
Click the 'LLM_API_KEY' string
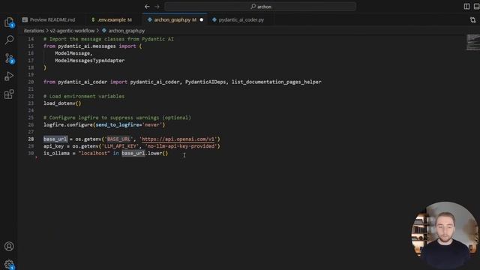point(119,146)
